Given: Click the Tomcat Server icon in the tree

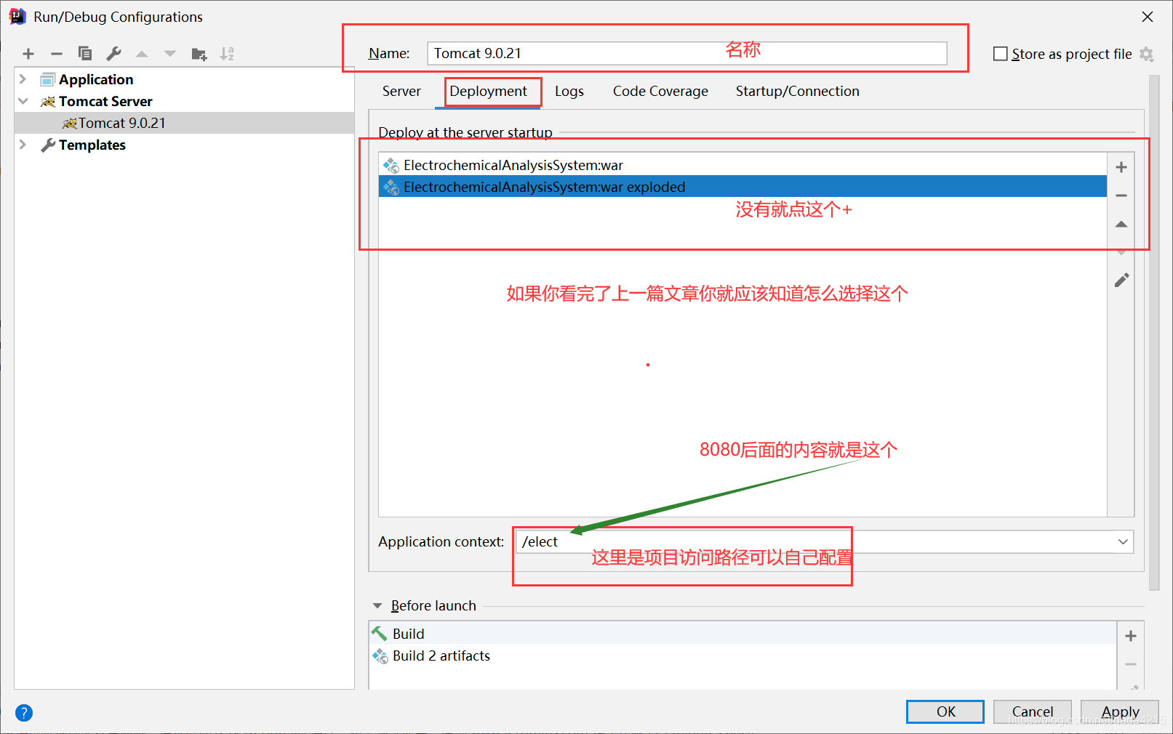Looking at the screenshot, I should tap(48, 102).
